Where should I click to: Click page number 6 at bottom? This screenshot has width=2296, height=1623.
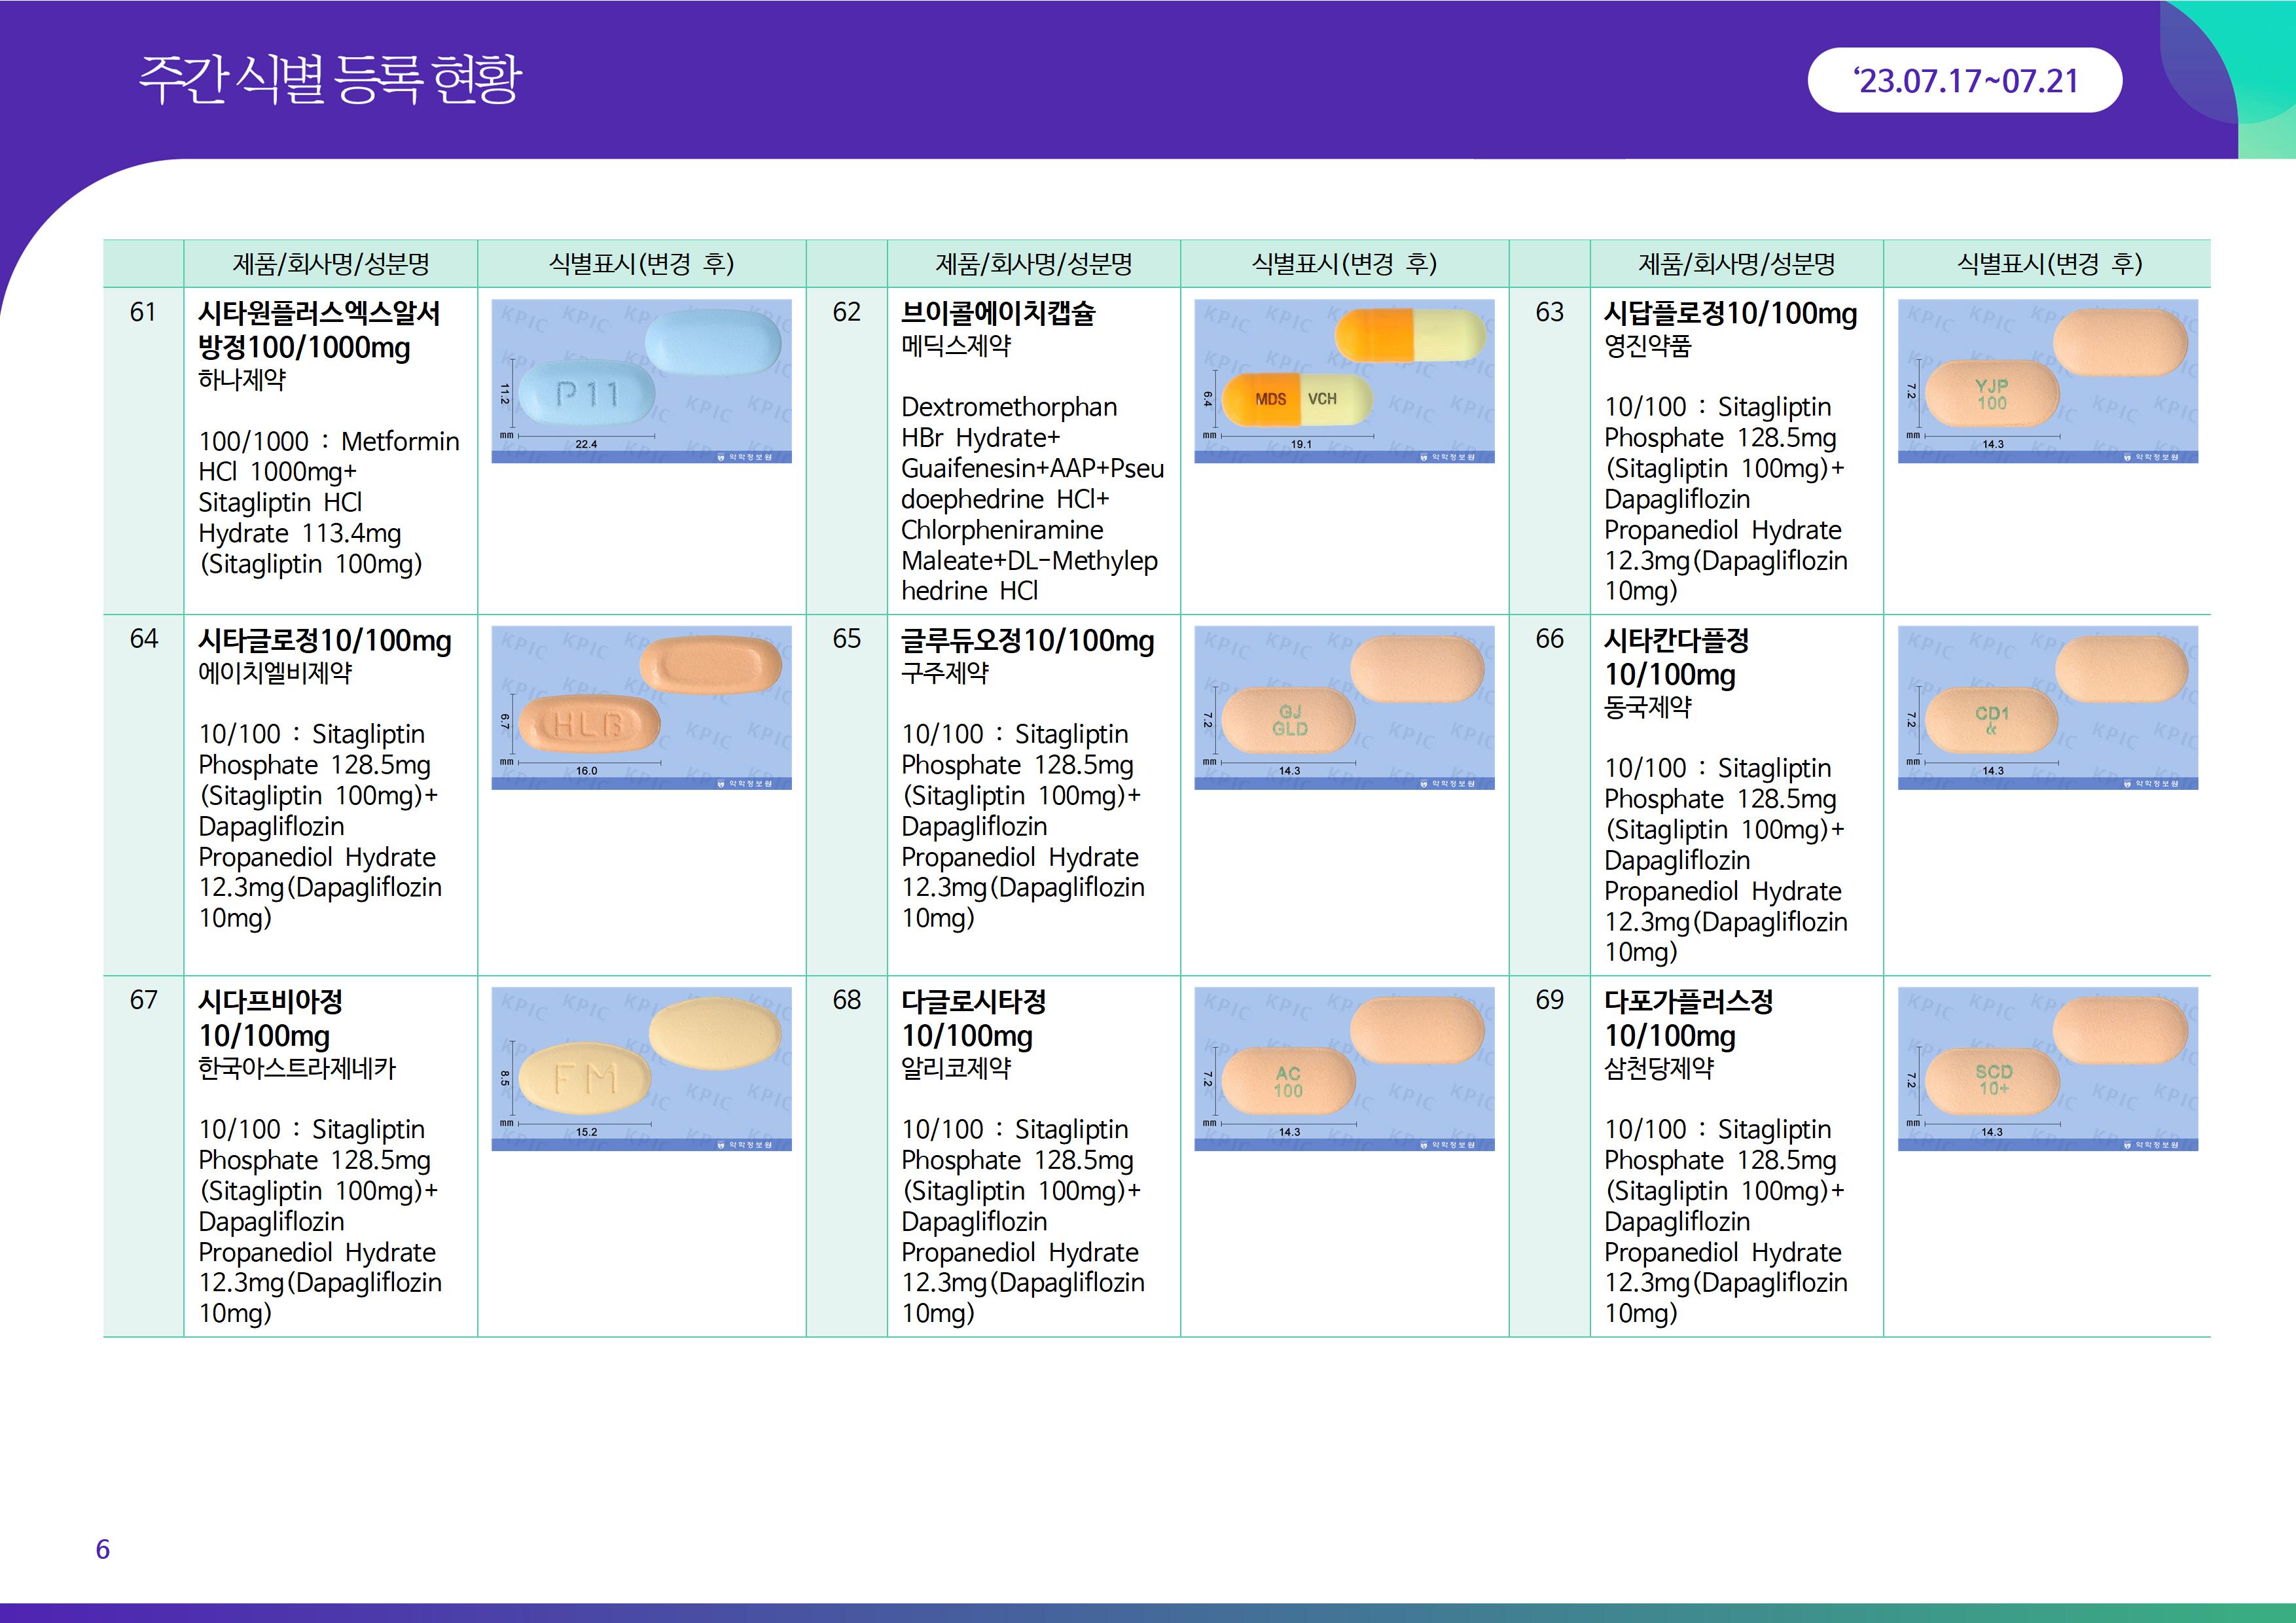click(x=102, y=1549)
